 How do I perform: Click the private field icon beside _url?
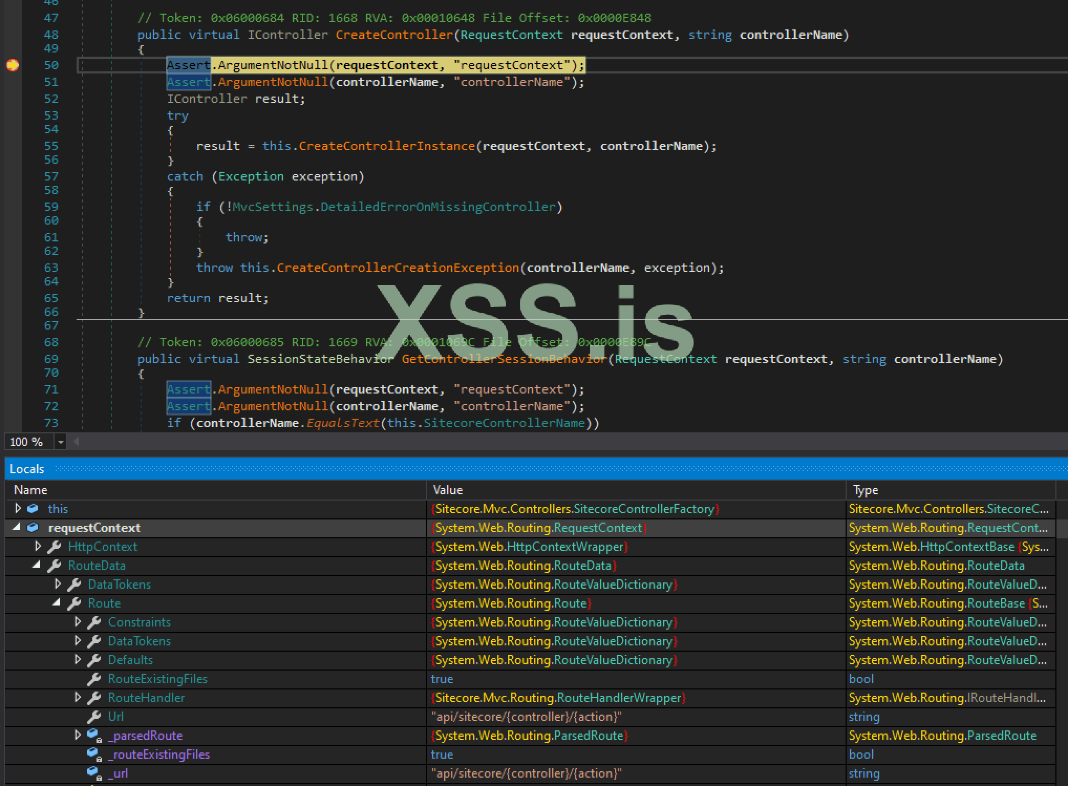coord(94,773)
